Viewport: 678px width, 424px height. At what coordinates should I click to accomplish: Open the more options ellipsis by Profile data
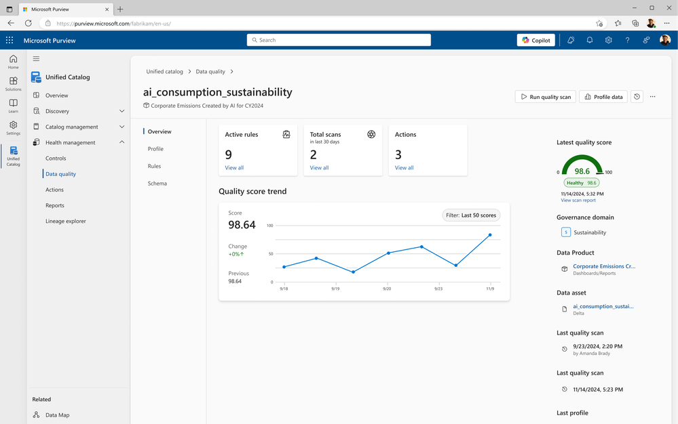click(x=652, y=97)
